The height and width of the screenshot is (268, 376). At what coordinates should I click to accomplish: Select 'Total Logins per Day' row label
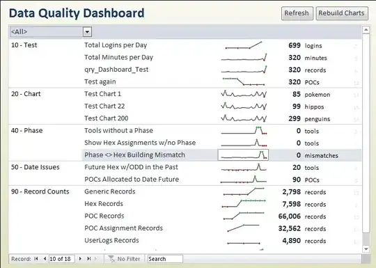tap(116, 45)
